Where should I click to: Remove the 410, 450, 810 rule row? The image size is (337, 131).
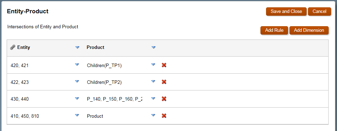(x=164, y=116)
